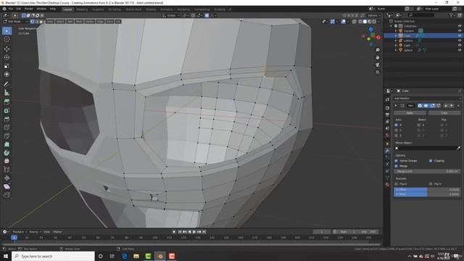
Task: Select the Select Box tool in toolbar
Action: pos(7,30)
